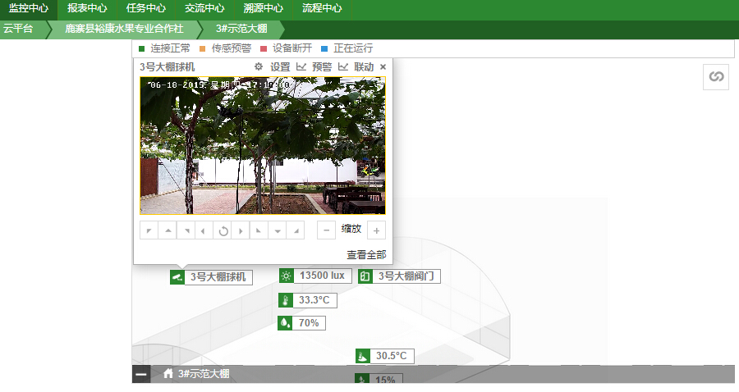Image resolution: width=739 pixels, height=392 pixels.
Task: Switch to the 溯源中心 menu tab
Action: pyautogui.click(x=264, y=9)
